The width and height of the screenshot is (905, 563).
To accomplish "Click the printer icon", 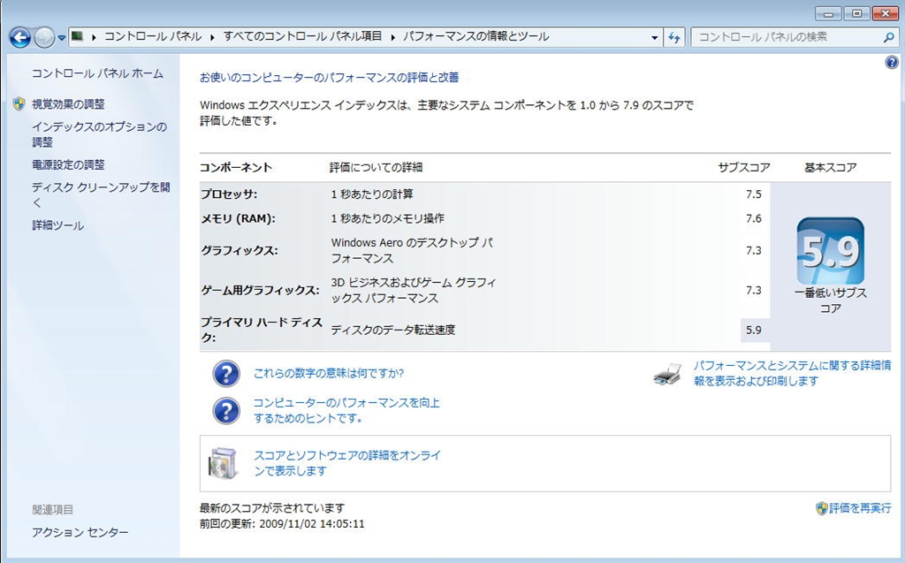I will click(x=668, y=374).
